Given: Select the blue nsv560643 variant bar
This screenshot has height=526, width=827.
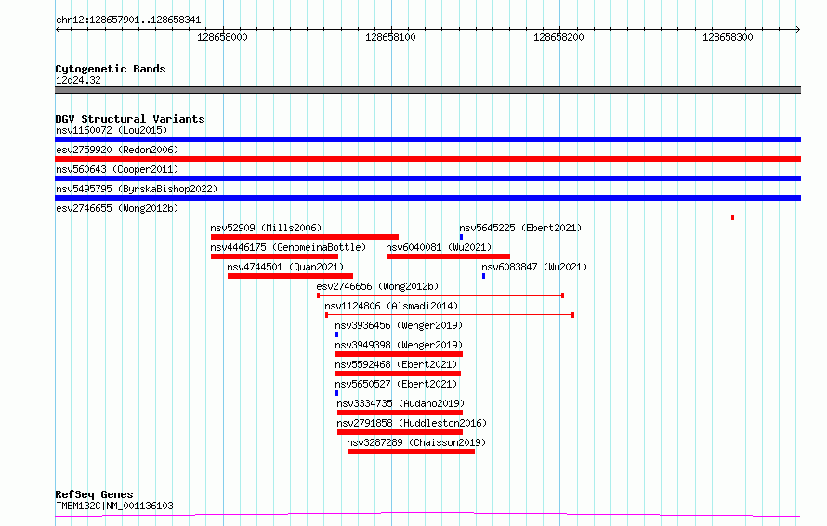Looking at the screenshot, I should (x=427, y=178).
